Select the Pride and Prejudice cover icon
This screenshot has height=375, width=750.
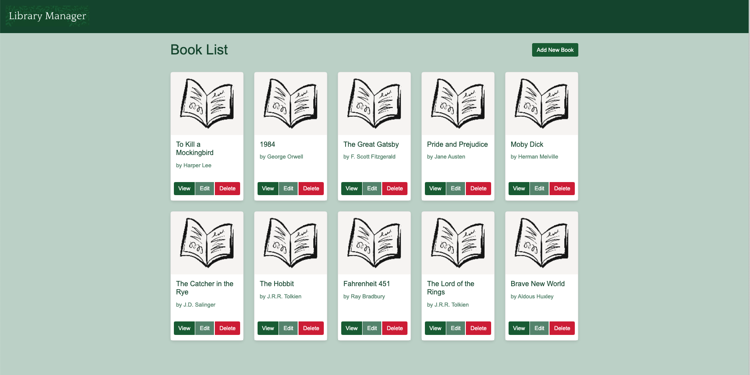458,104
